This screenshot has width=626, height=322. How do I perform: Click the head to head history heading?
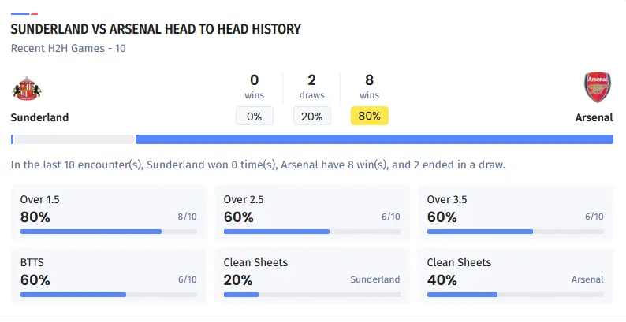(x=156, y=30)
